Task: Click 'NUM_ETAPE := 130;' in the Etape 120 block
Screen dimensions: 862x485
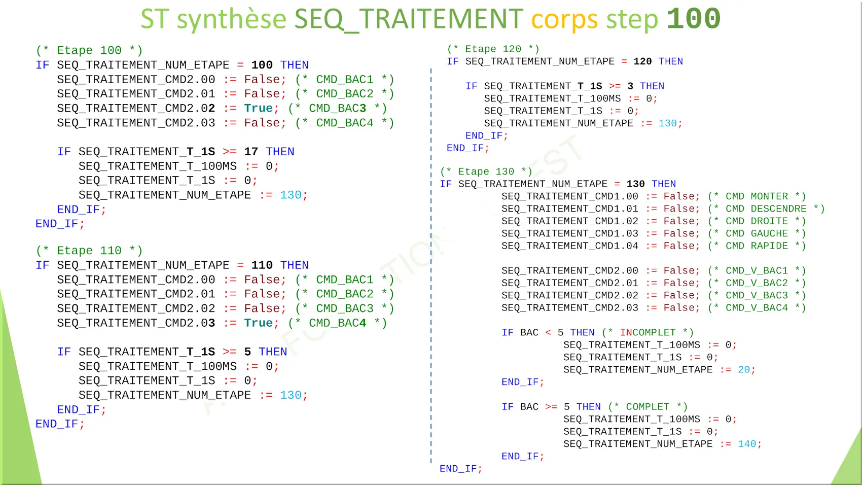Action: click(583, 123)
